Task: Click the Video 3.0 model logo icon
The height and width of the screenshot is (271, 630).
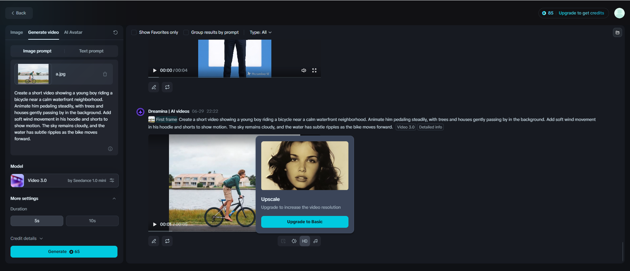Action: click(17, 181)
